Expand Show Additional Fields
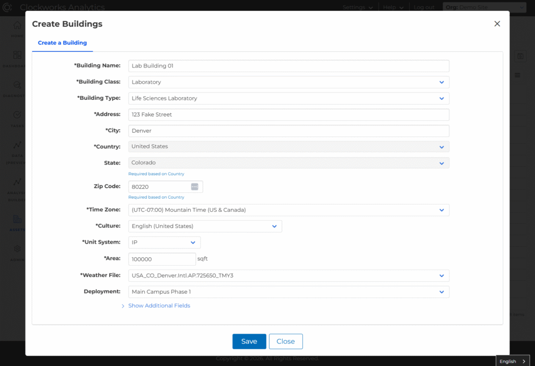This screenshot has height=366, width=535. click(x=159, y=305)
